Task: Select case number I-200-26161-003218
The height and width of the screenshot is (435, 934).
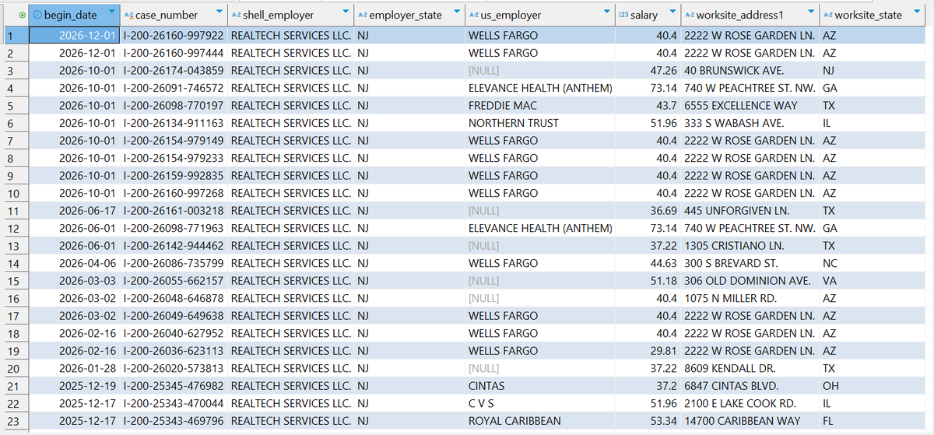Action: [174, 211]
